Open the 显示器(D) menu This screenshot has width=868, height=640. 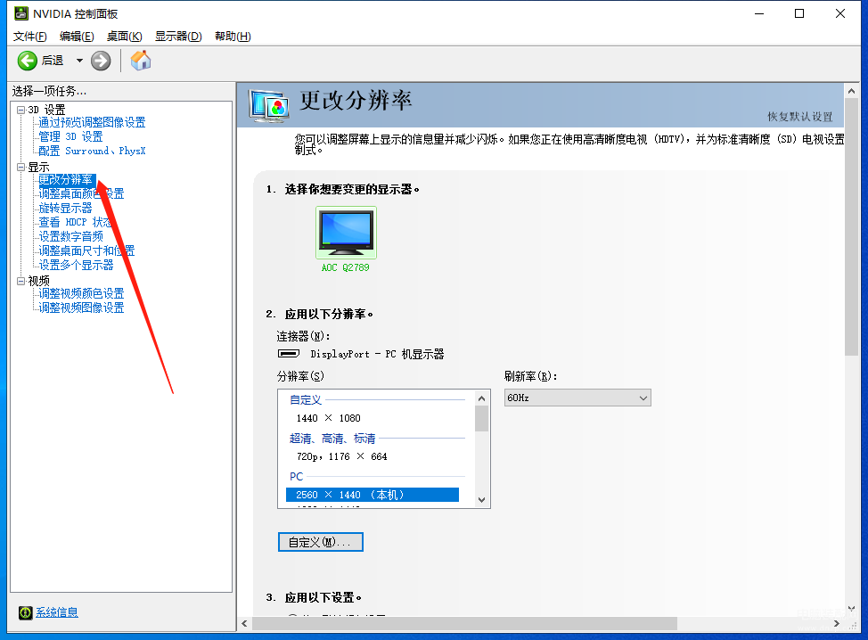[x=178, y=36]
